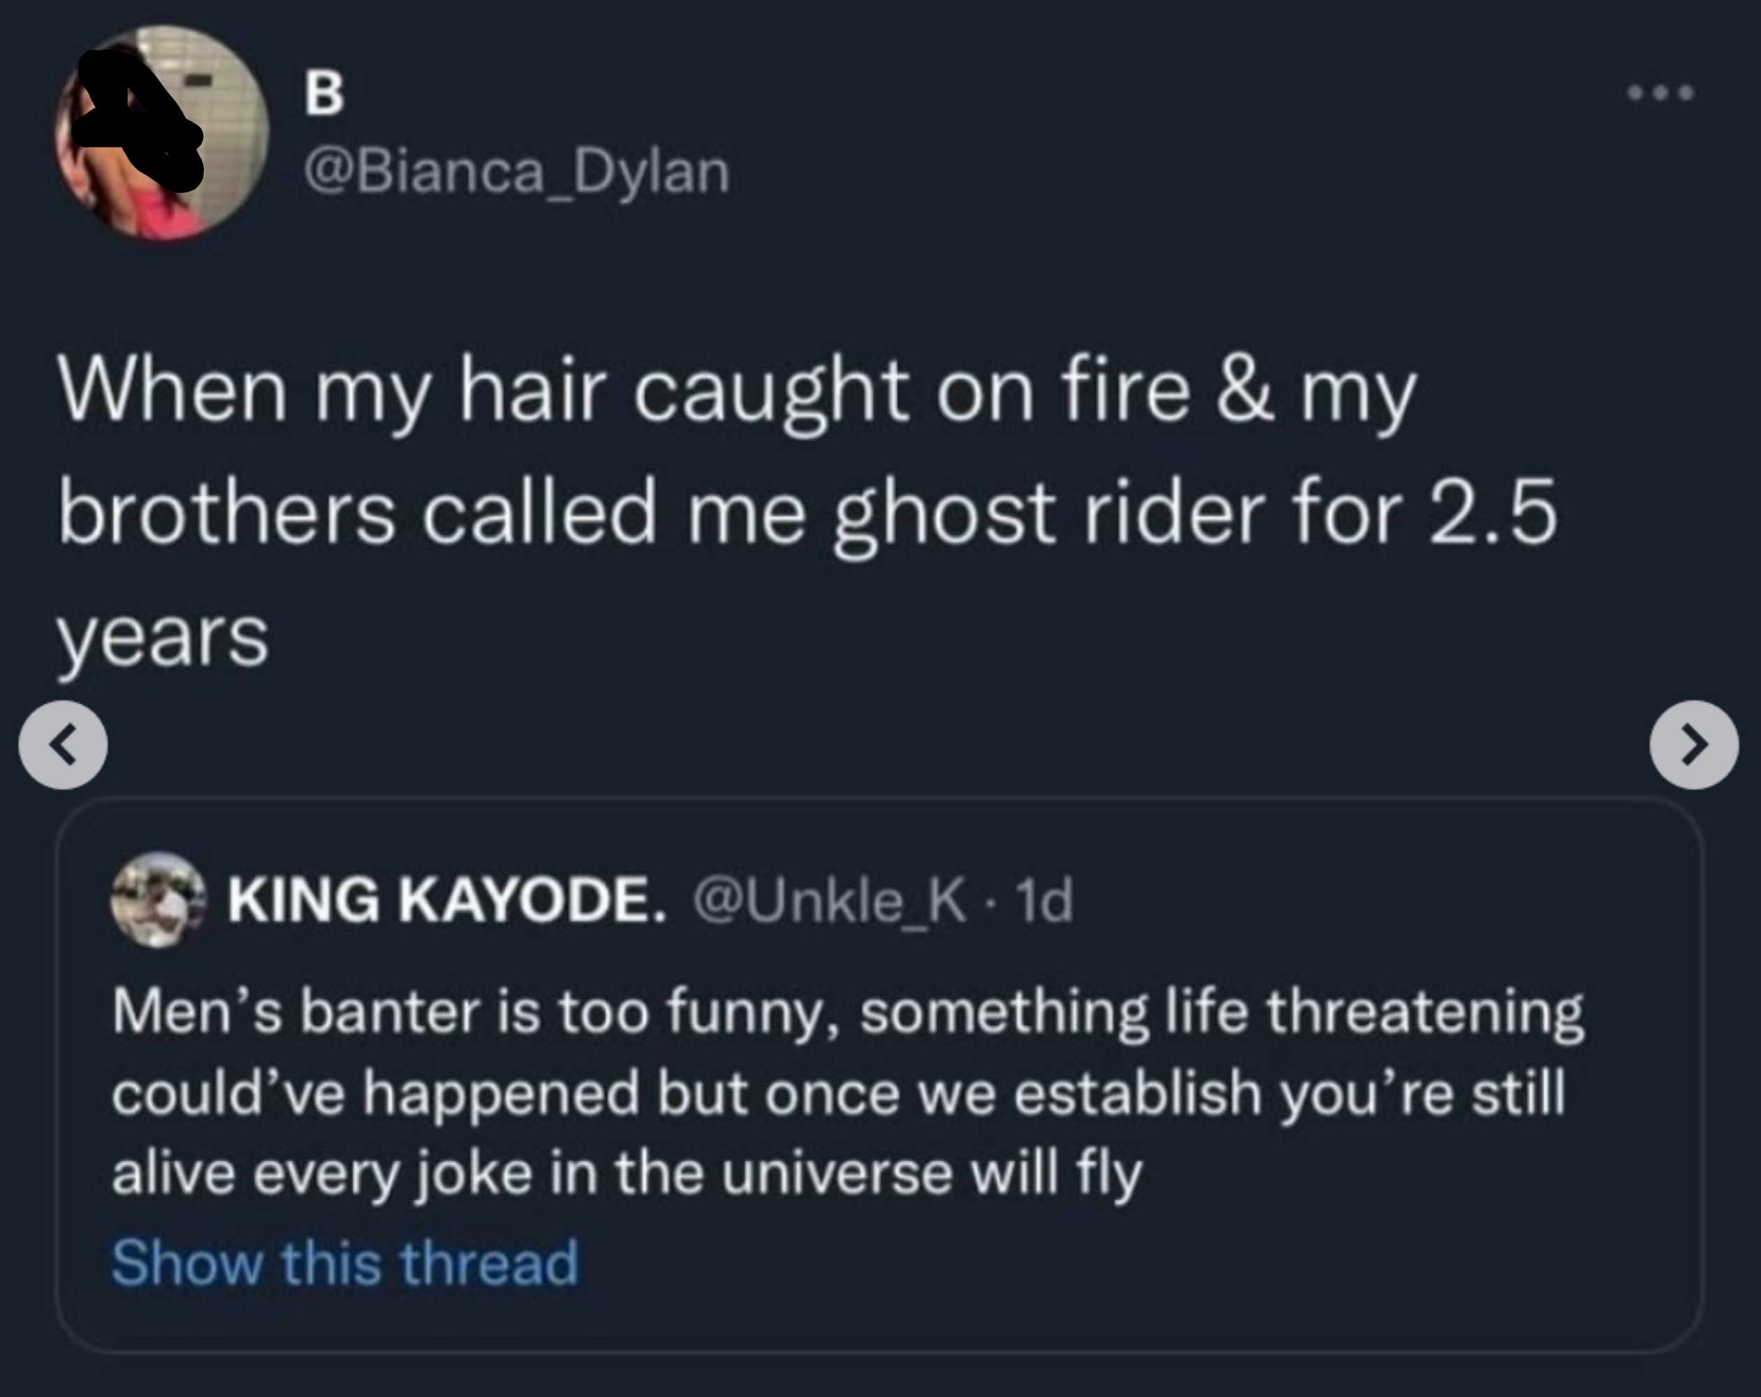This screenshot has width=1761, height=1397.
Task: Advance to next image with right arrow
Action: tap(1693, 744)
